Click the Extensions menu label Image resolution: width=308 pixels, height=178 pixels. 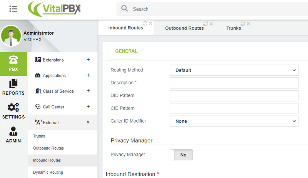53,60
